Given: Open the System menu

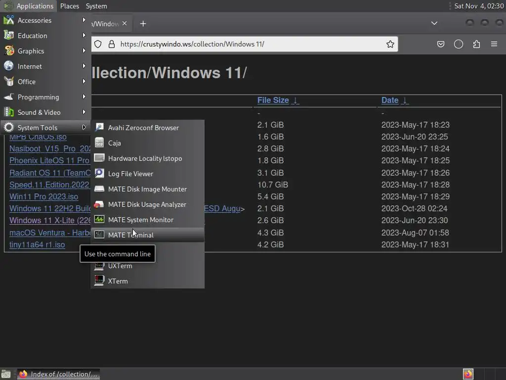Looking at the screenshot, I should point(96,6).
